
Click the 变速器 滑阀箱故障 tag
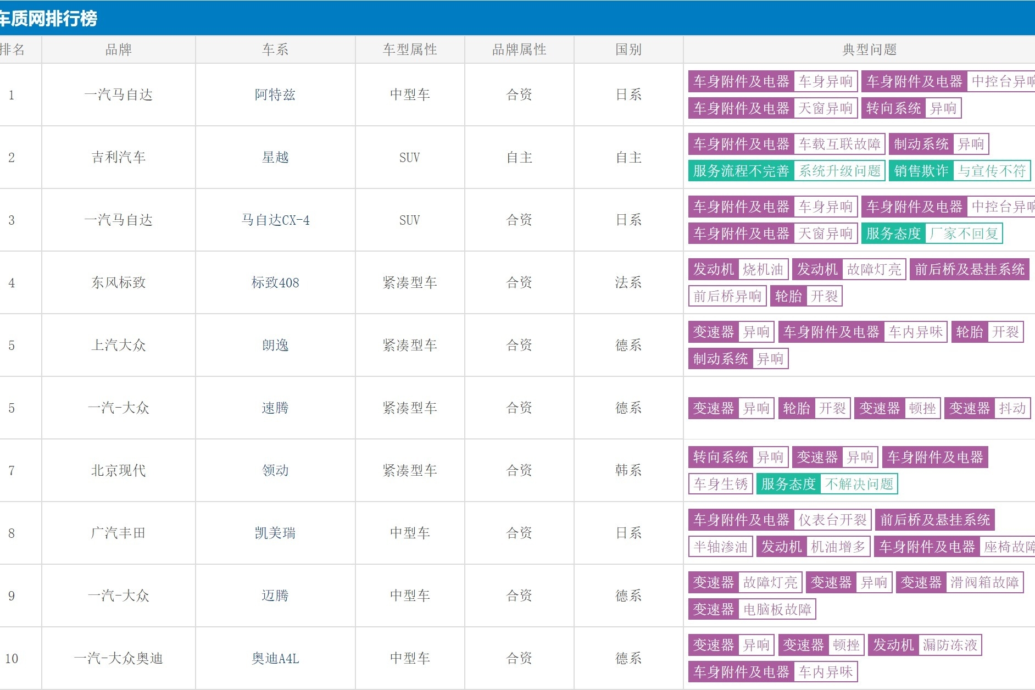pyautogui.click(x=960, y=582)
